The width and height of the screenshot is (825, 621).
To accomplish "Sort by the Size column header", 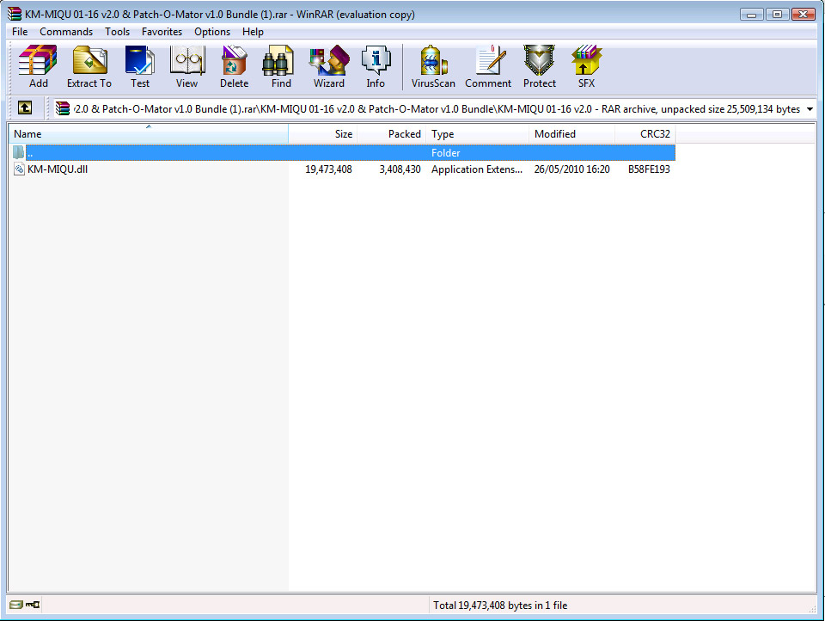I will [x=323, y=134].
